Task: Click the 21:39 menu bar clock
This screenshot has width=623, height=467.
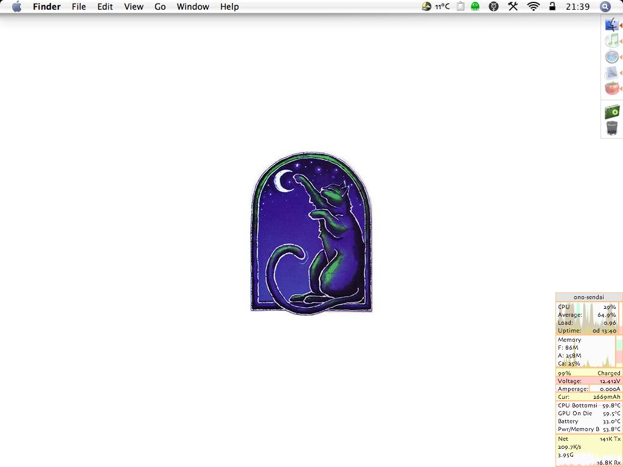Action: [578, 7]
